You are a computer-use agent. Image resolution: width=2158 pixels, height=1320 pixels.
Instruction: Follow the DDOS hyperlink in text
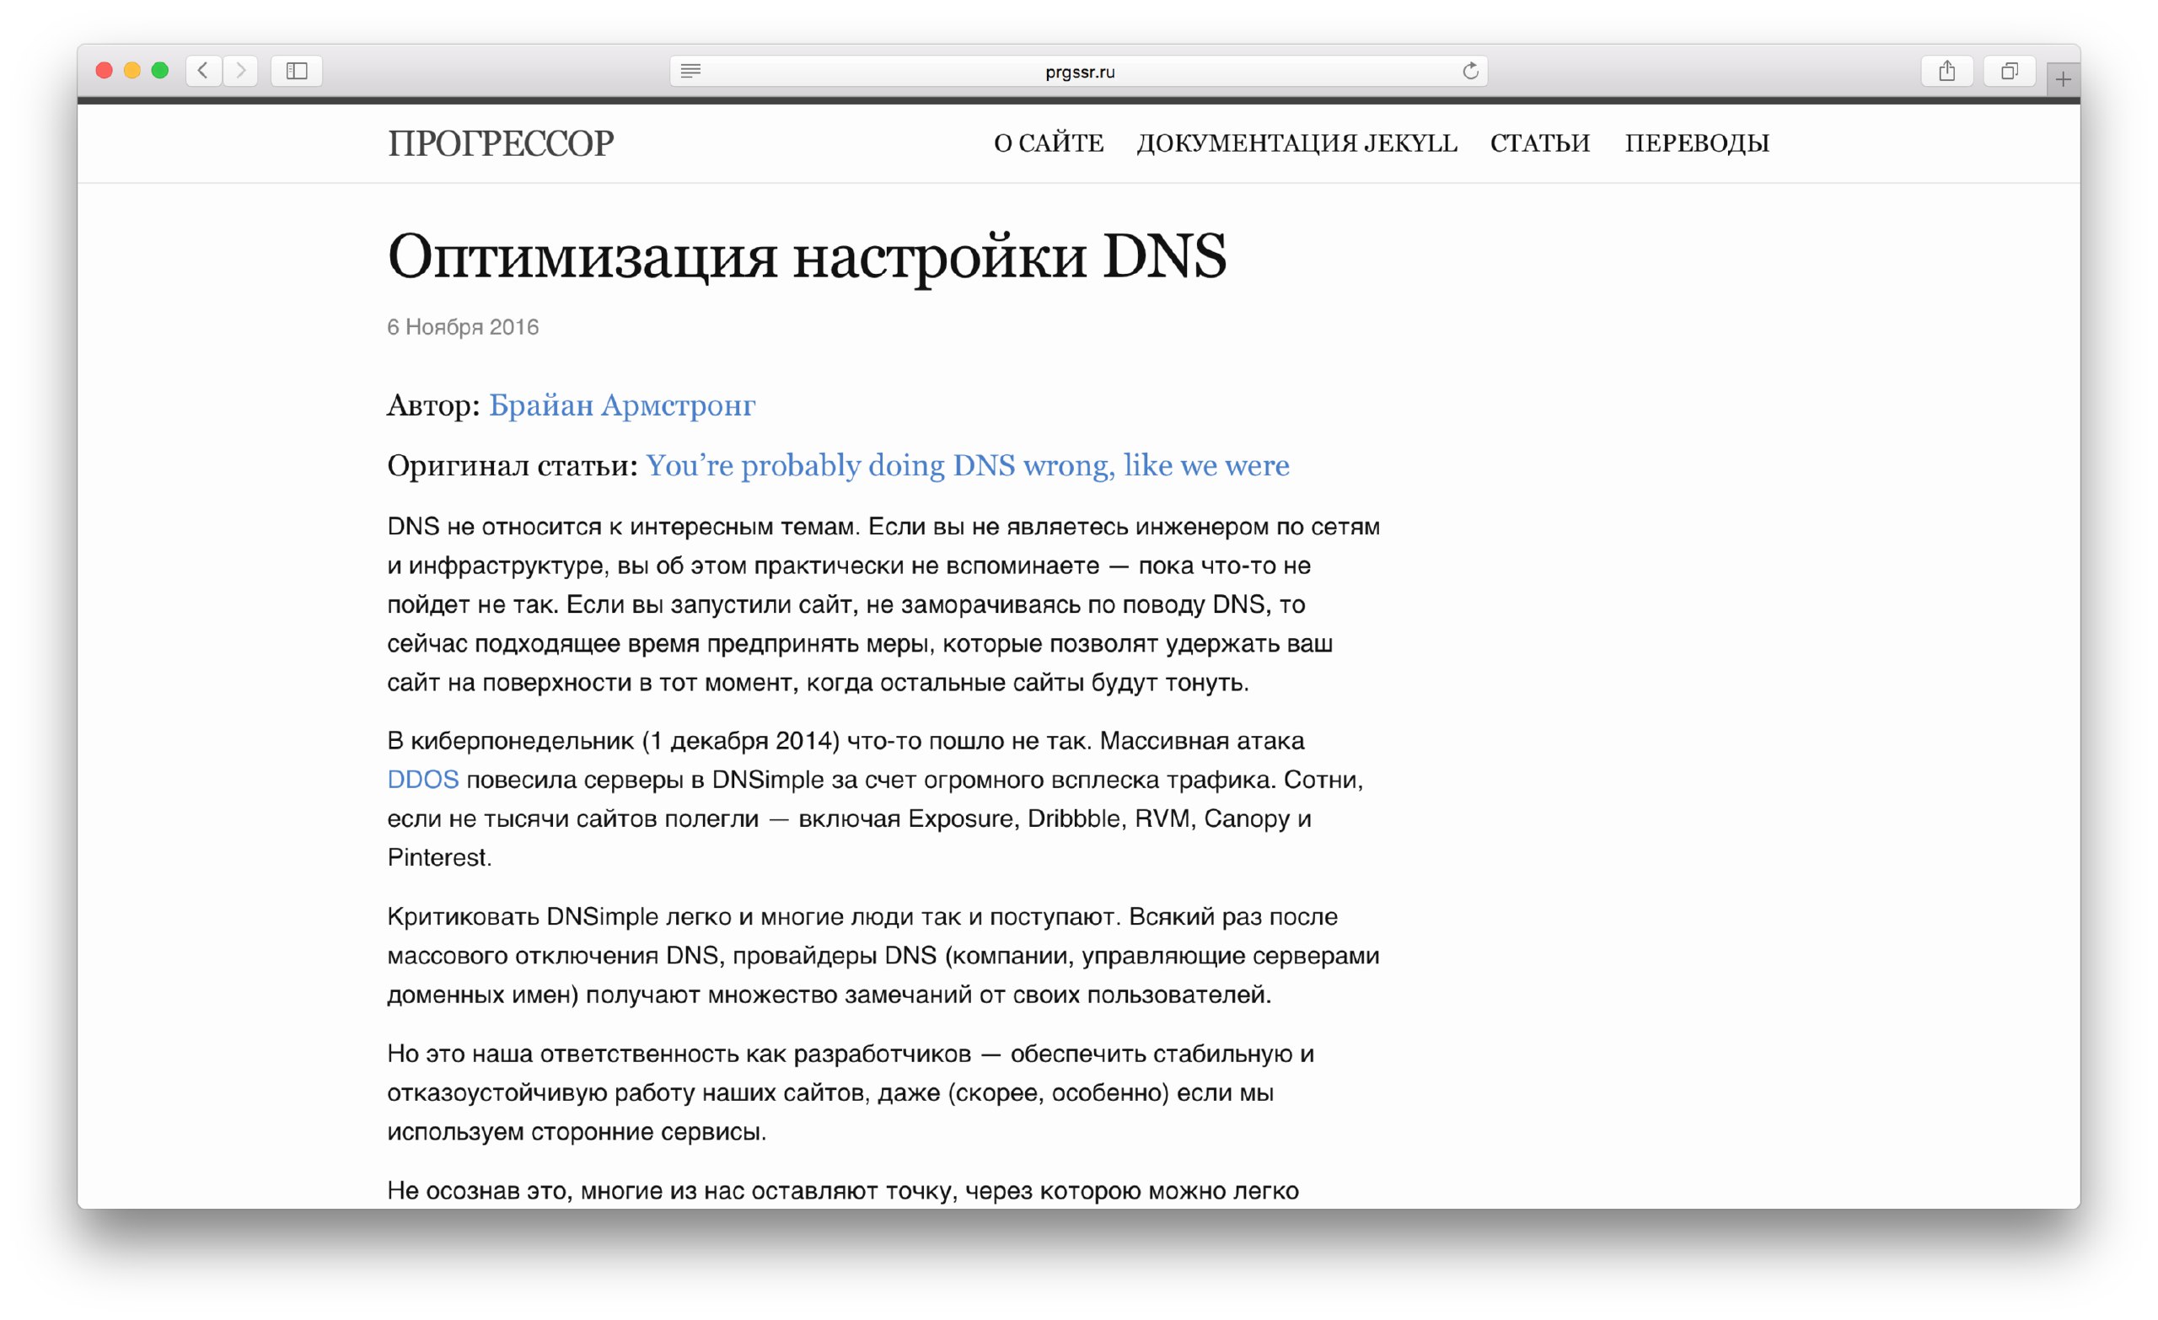tap(423, 780)
